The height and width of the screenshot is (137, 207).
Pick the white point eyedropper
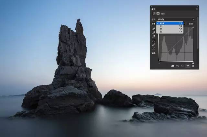153,37
